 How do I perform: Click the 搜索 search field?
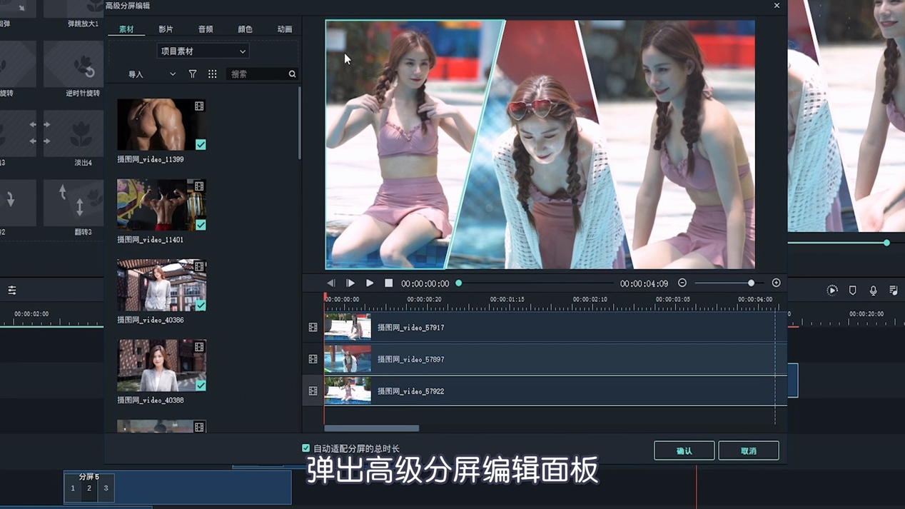[257, 74]
